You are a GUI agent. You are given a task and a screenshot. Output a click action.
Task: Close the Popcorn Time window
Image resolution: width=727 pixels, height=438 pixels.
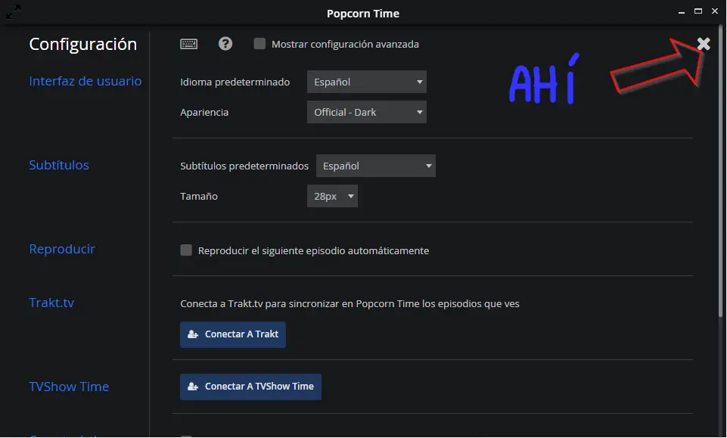click(x=715, y=11)
